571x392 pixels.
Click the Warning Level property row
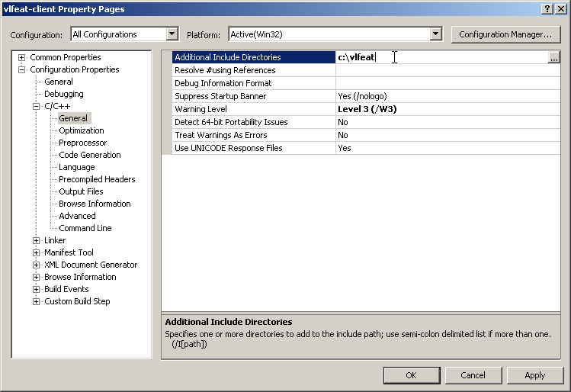pos(250,109)
